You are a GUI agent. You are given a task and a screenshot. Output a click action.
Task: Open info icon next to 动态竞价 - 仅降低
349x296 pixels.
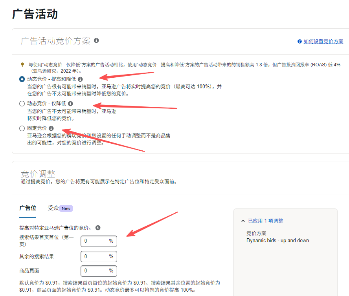click(70, 104)
